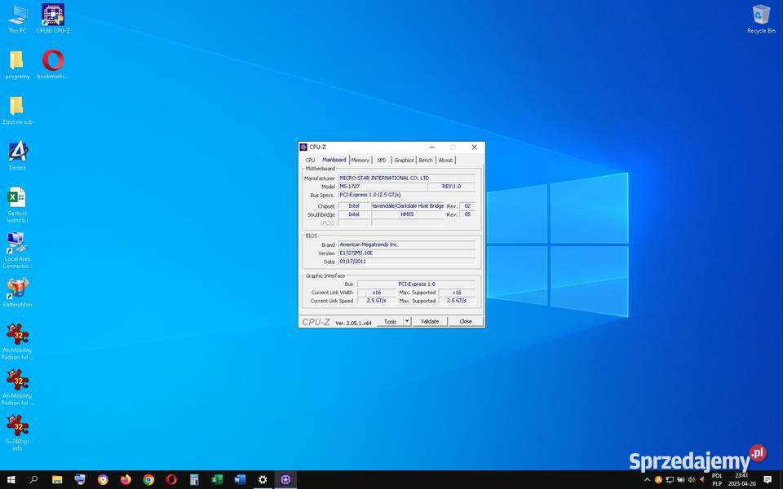The width and height of the screenshot is (783, 489).
Task: Open File Explorer from the taskbar
Action: click(x=57, y=479)
